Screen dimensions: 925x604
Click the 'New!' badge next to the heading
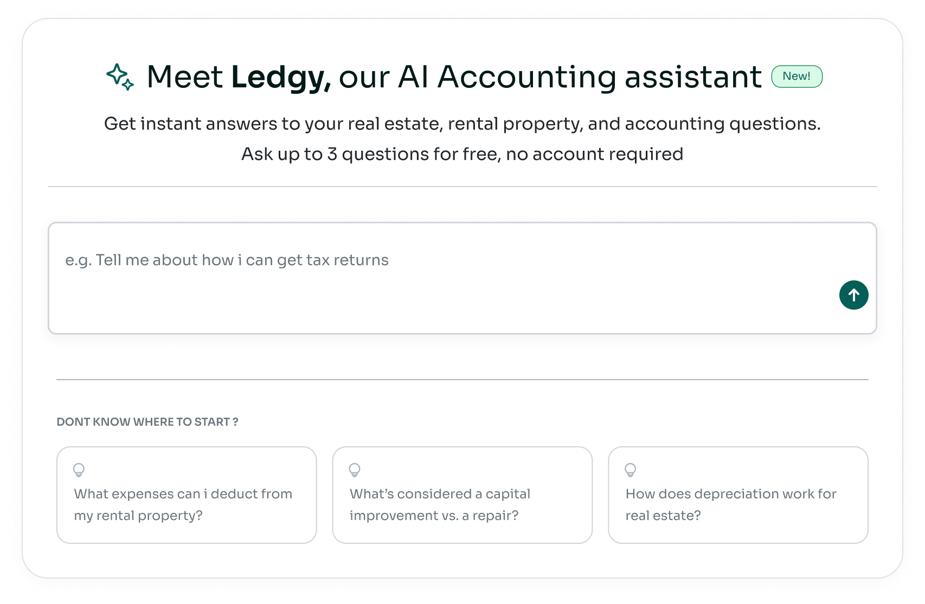pos(796,76)
